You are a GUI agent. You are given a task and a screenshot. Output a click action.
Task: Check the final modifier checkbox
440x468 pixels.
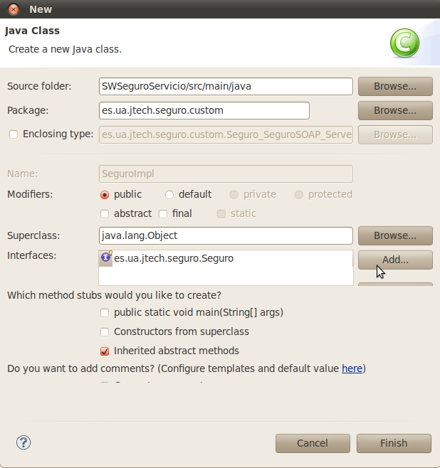[x=163, y=214]
